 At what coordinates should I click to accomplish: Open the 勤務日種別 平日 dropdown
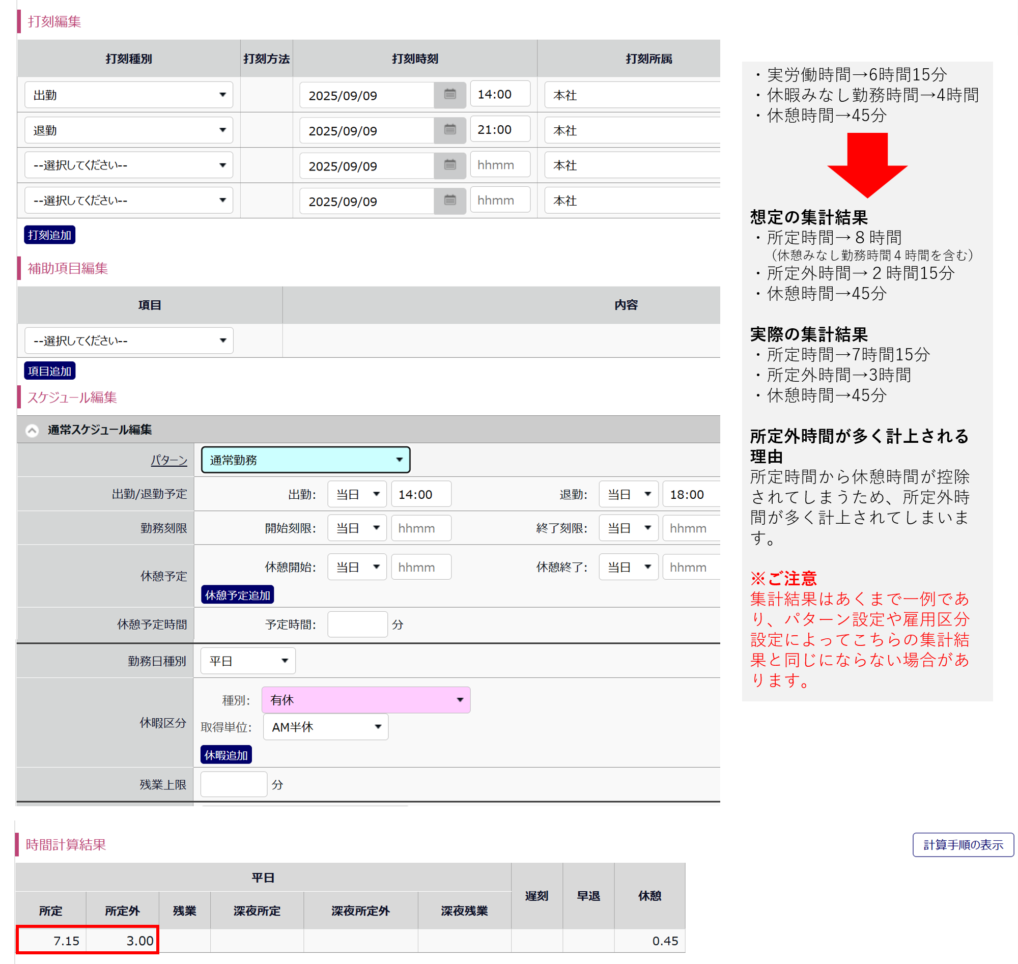248,661
